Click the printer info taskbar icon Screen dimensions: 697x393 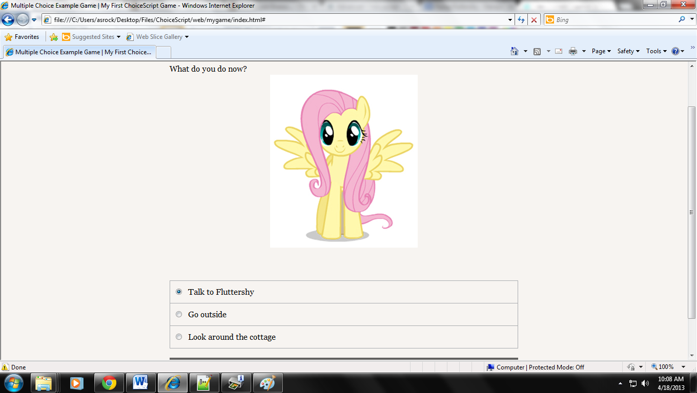pyautogui.click(x=236, y=383)
